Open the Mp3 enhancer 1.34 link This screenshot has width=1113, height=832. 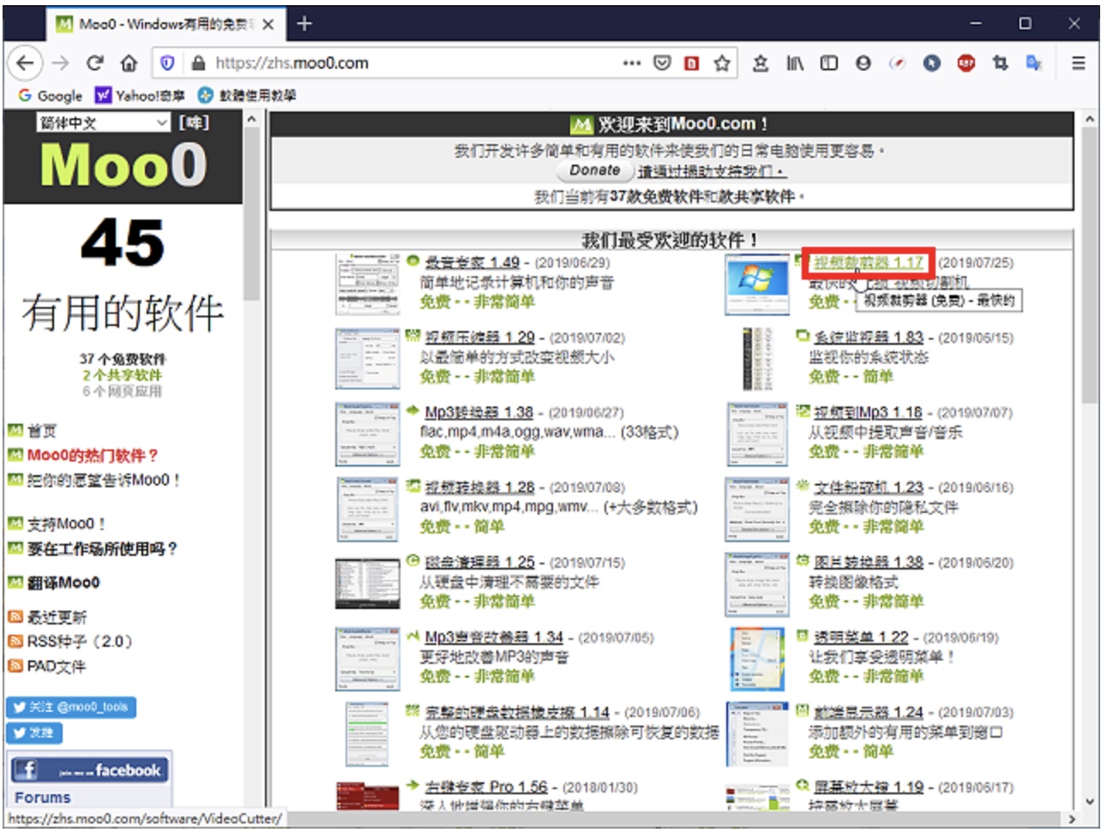(494, 637)
